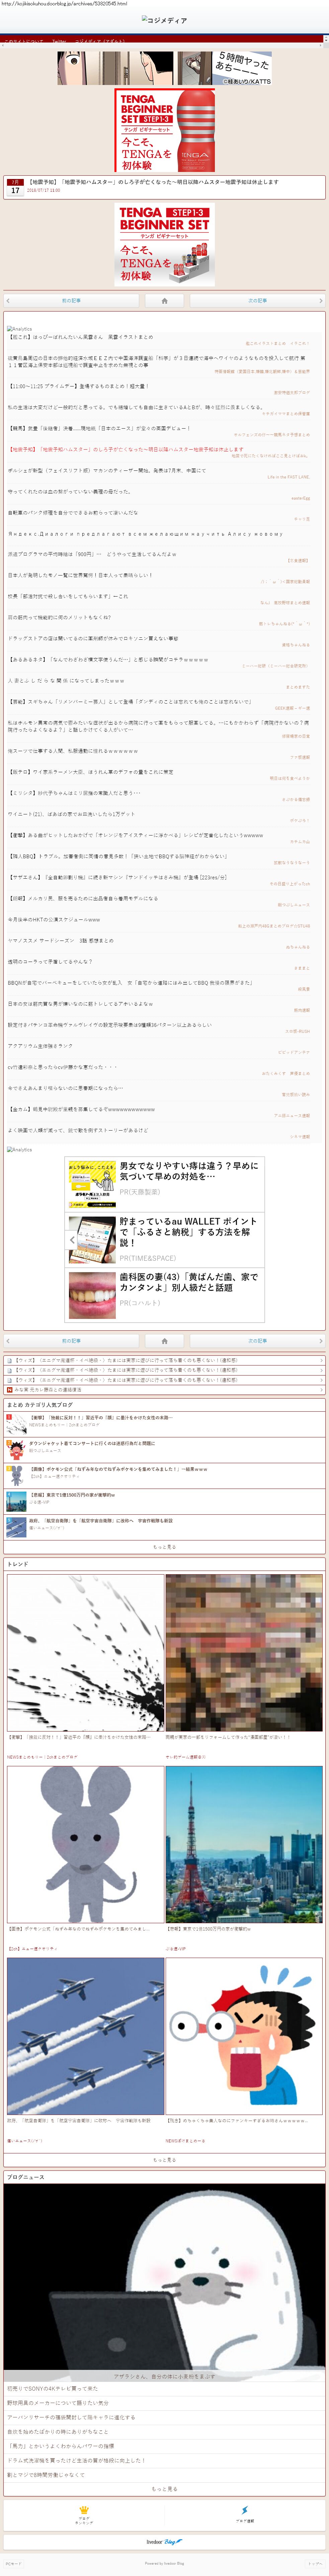Expand もっと見る under the category popular blogs list
This screenshot has width=329, height=2576.
coord(164,1546)
